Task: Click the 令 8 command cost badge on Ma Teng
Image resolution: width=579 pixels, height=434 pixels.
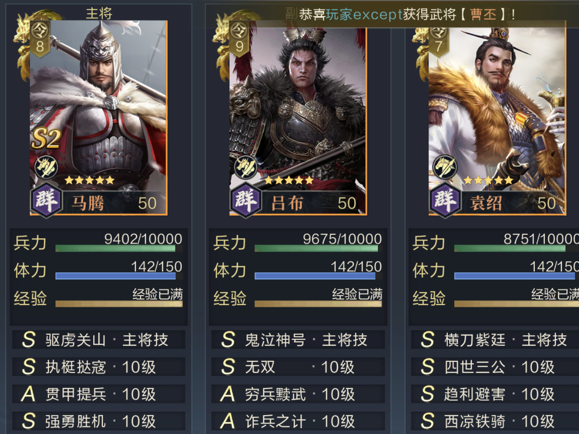Action: click(40, 38)
